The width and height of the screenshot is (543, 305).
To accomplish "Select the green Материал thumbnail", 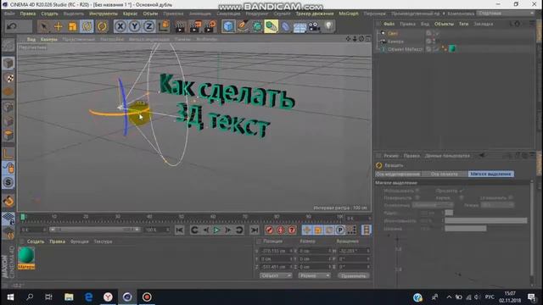I will [x=26, y=258].
